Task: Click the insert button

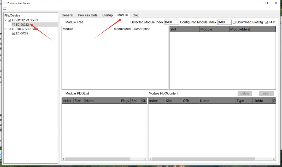Action: pos(266,93)
